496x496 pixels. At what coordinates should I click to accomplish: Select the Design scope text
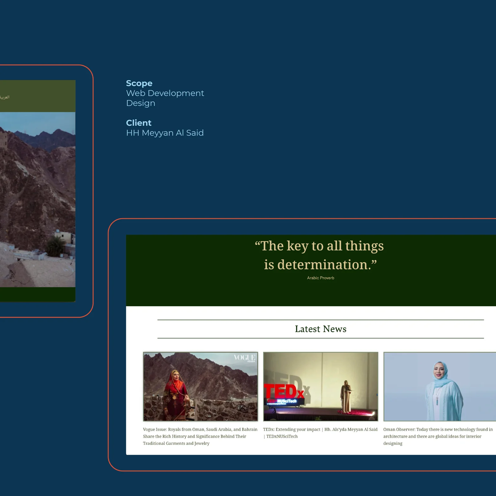coord(140,103)
